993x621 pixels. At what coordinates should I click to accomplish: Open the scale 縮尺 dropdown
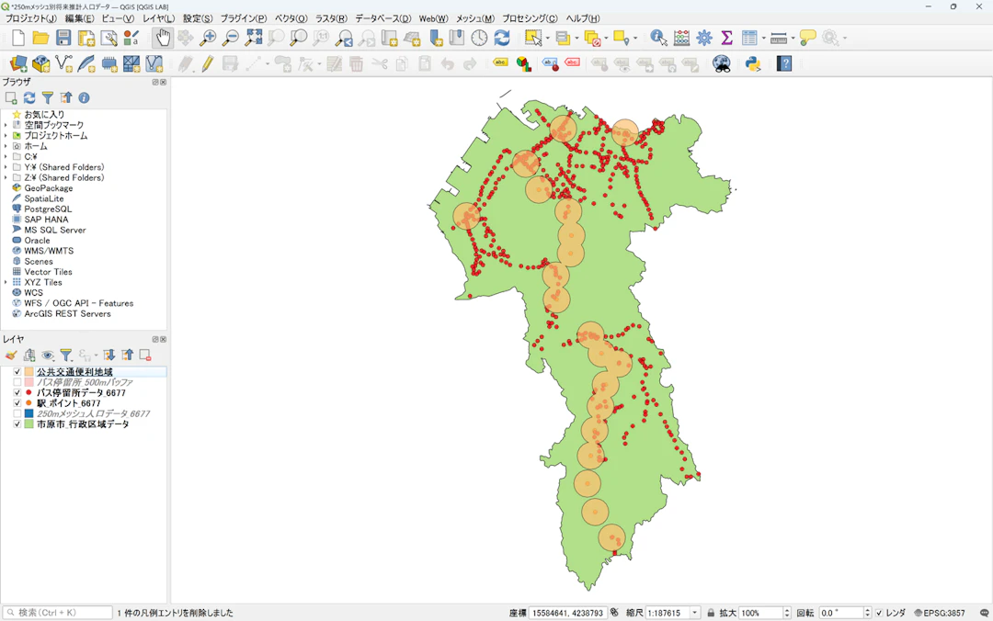(695, 613)
